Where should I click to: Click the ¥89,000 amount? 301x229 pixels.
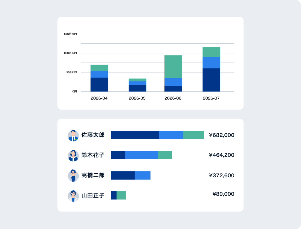click(x=223, y=194)
